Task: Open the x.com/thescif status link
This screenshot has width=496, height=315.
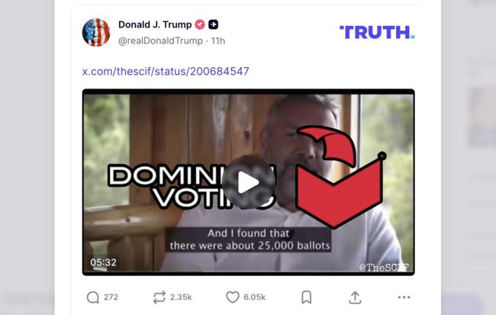Action: [x=166, y=72]
